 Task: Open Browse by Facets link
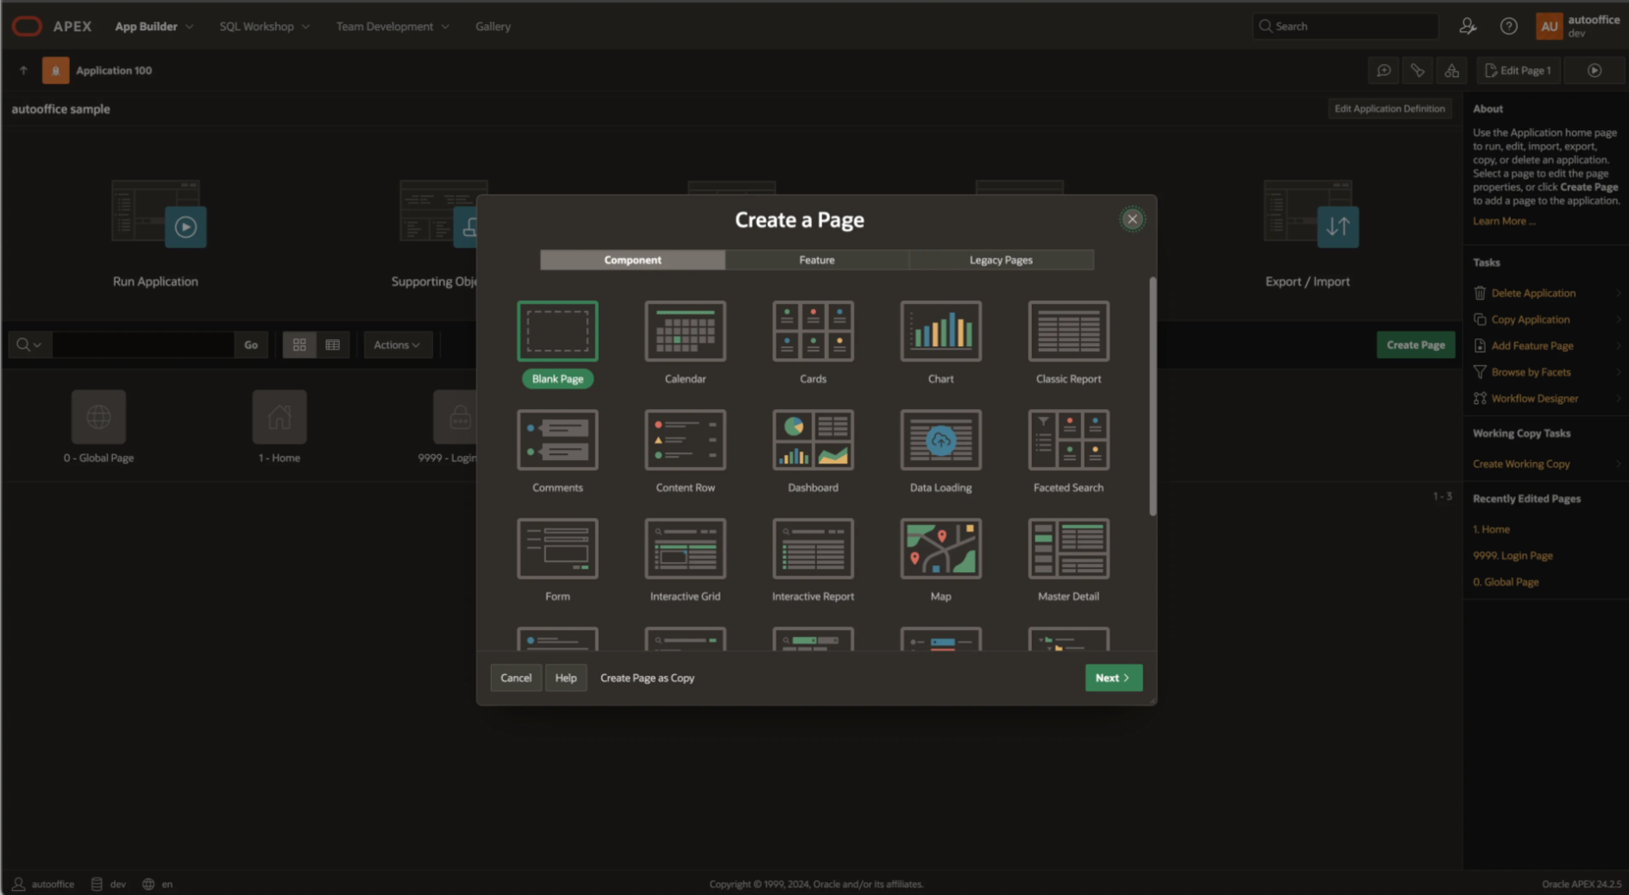pos(1531,372)
